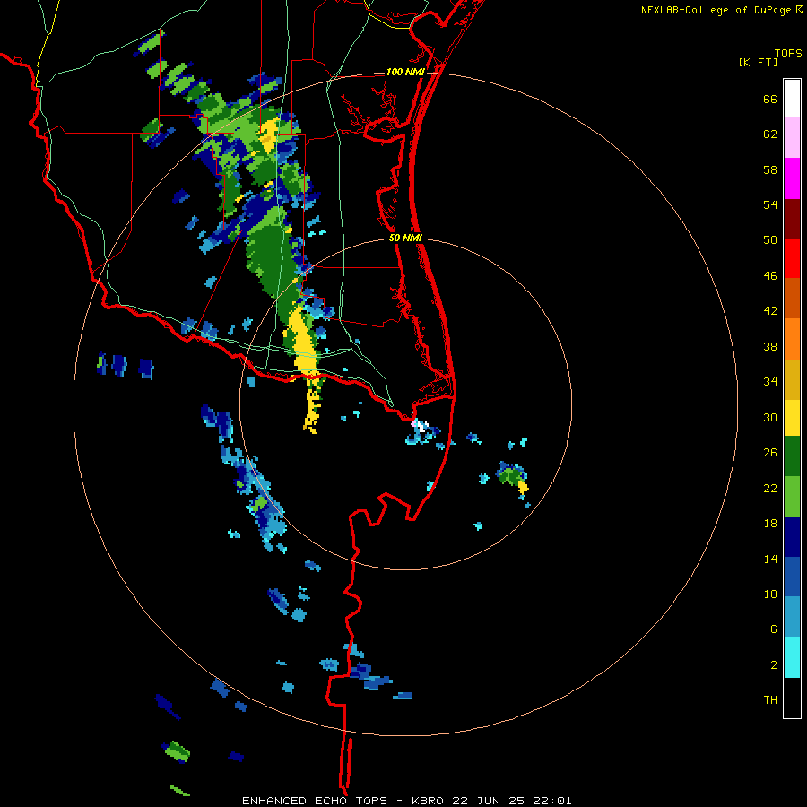
Task: Click the 26 value on the legend
Action: click(x=770, y=453)
